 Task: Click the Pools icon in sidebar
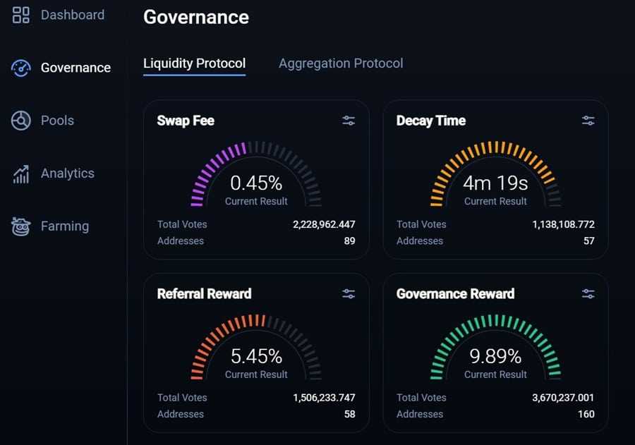pyautogui.click(x=21, y=121)
